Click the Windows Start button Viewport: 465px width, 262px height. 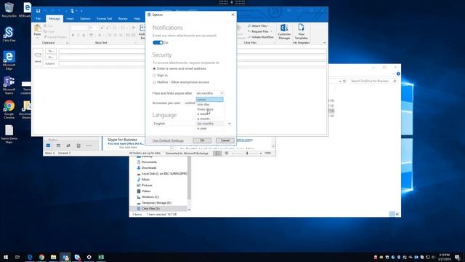tap(6, 257)
